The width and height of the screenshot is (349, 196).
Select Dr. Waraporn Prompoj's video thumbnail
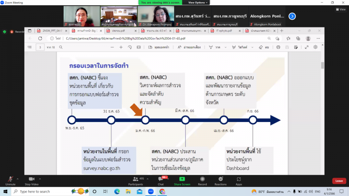tap(156, 16)
